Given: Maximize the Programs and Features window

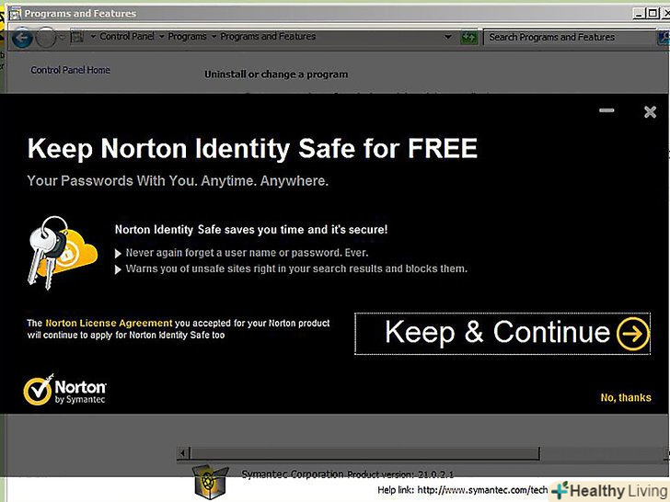Looking at the screenshot, I should (652, 13).
